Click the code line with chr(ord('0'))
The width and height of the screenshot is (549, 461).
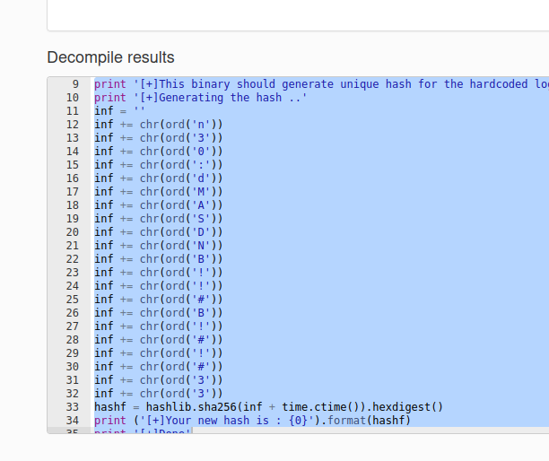point(158,152)
